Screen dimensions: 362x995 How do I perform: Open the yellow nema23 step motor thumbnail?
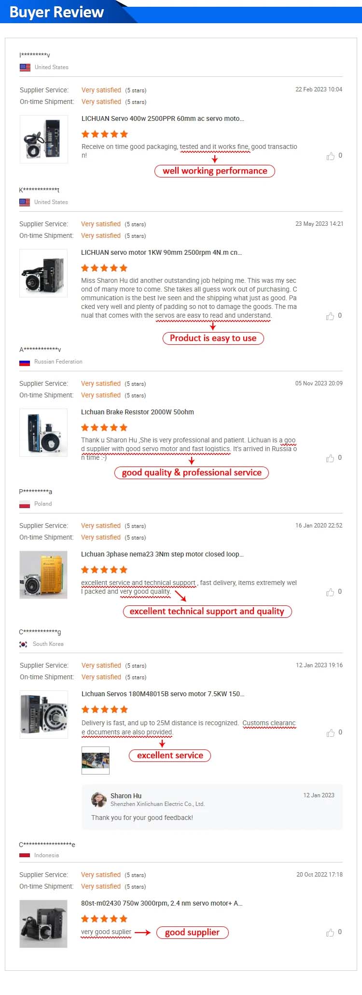(43, 575)
